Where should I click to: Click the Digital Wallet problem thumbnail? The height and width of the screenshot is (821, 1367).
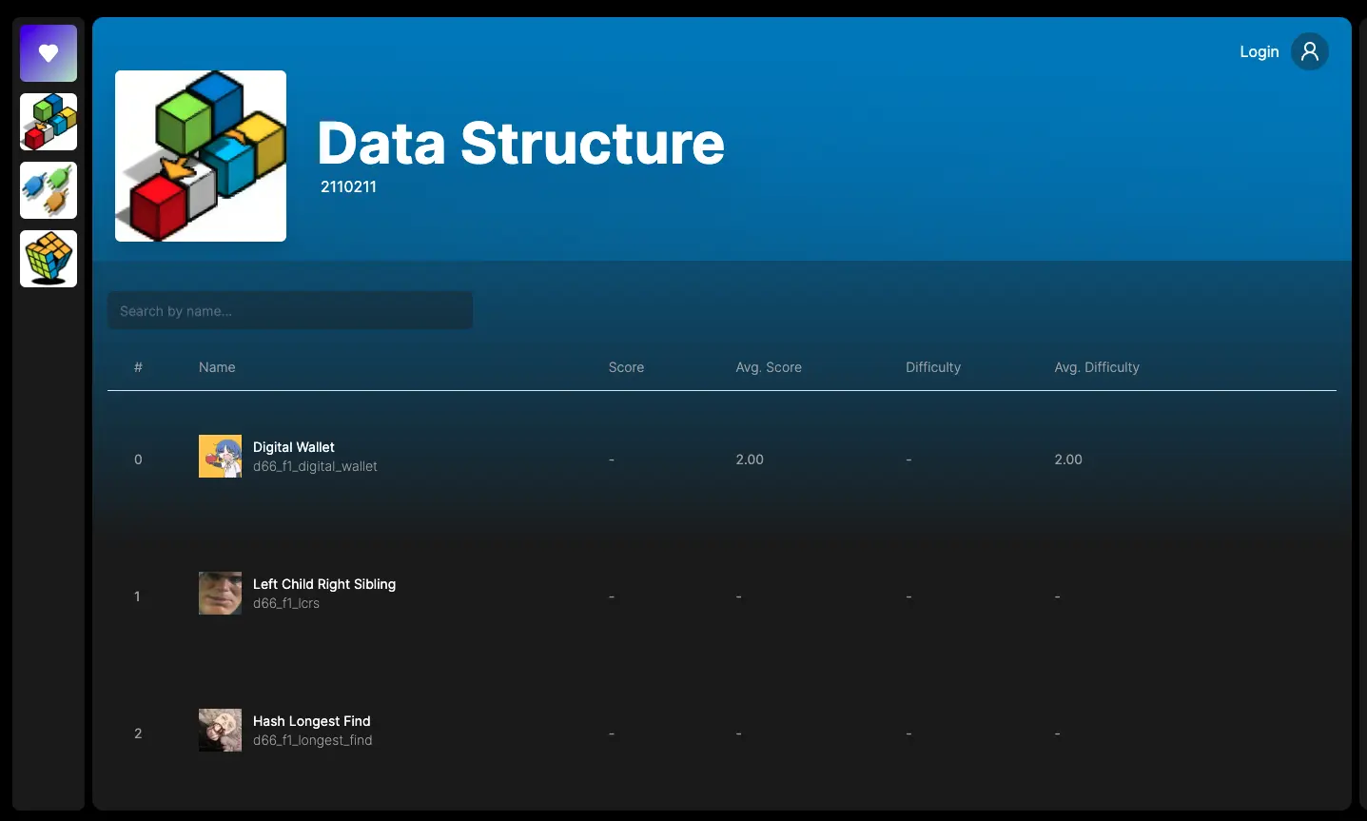220,457
